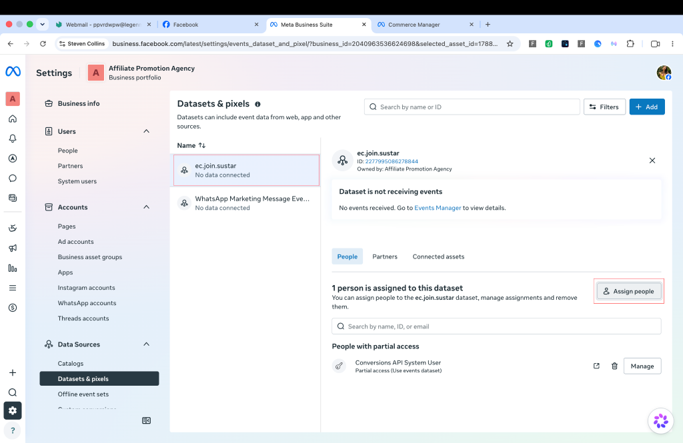Open search magnifier in left rail
This screenshot has width=683, height=443.
pyautogui.click(x=13, y=392)
